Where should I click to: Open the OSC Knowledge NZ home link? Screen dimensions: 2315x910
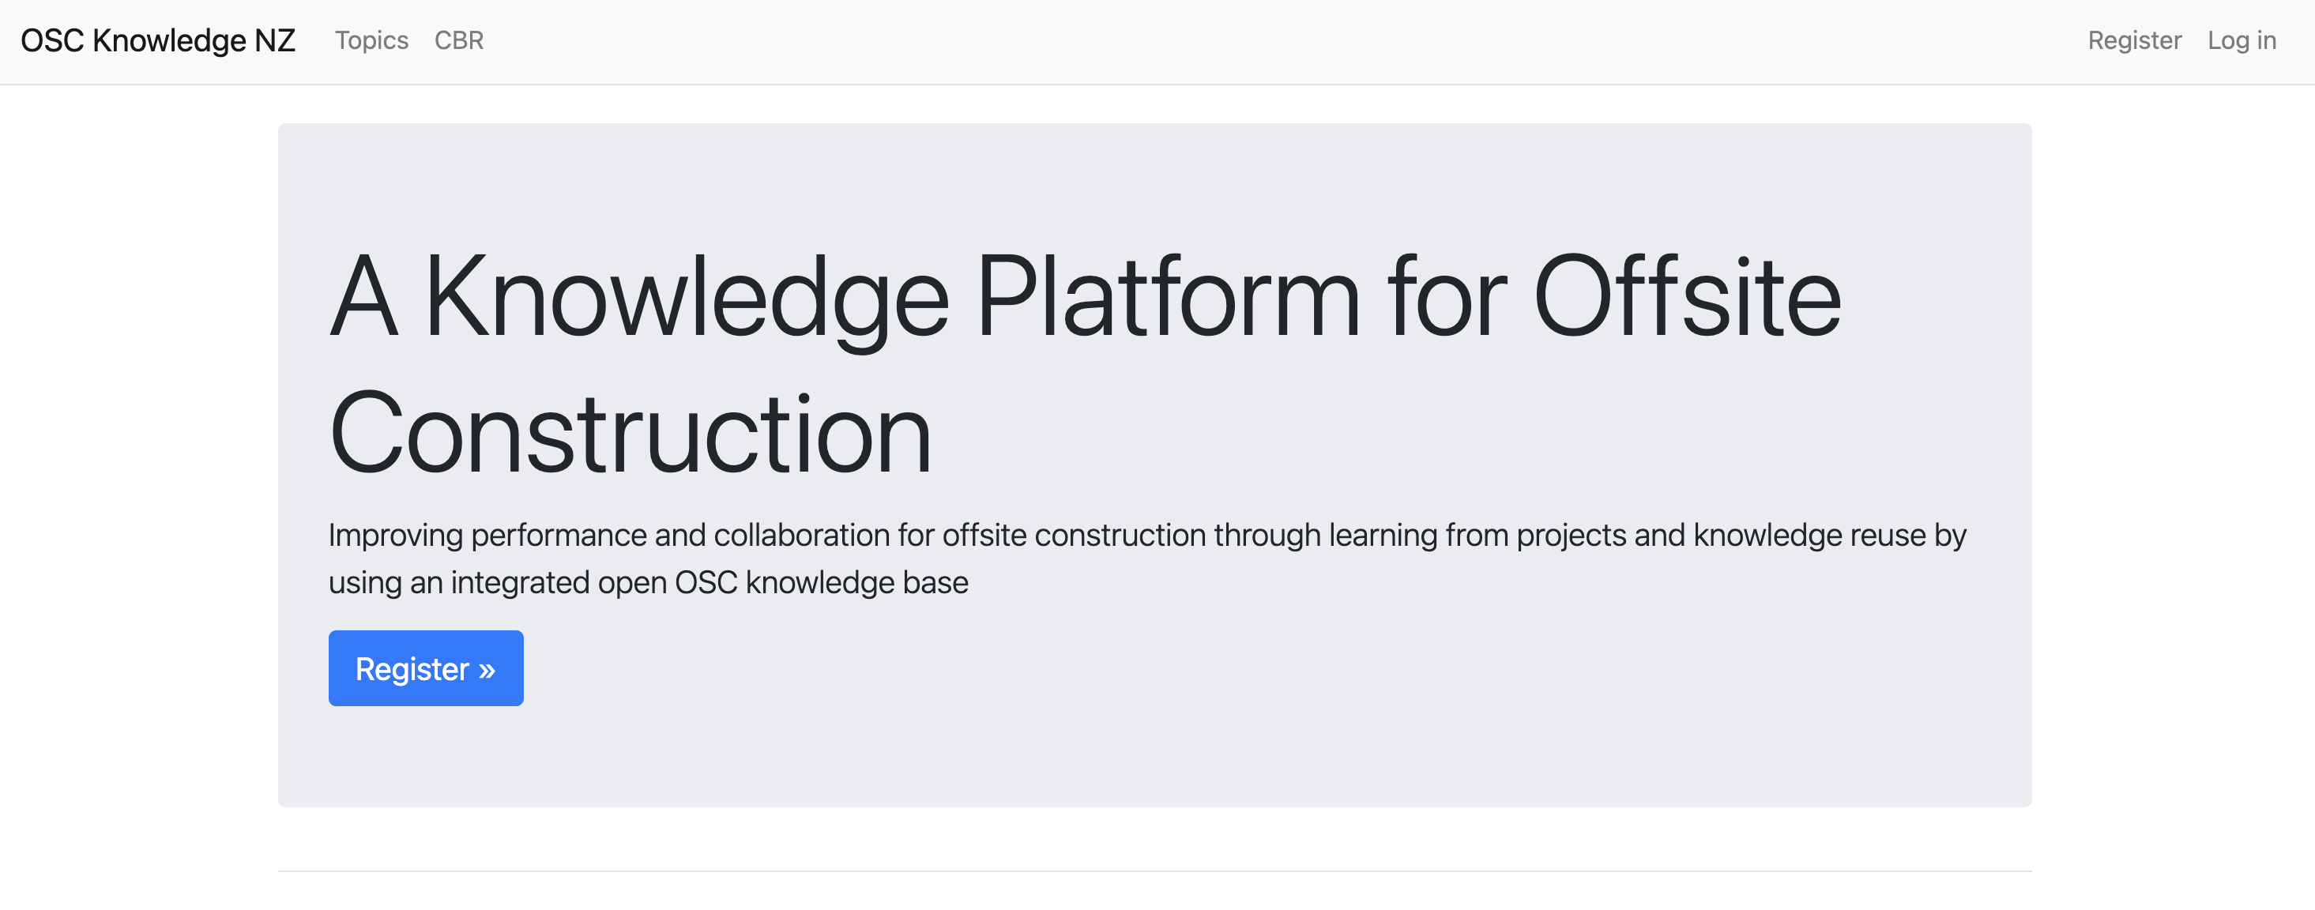tap(157, 40)
